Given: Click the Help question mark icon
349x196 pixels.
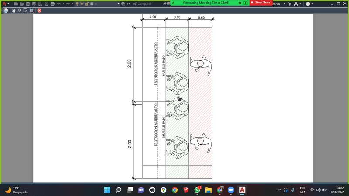Looking at the screenshot, I should coord(308,4).
